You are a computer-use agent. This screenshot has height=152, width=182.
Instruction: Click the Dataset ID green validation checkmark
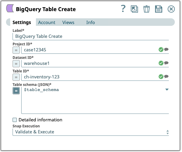pos(161,63)
